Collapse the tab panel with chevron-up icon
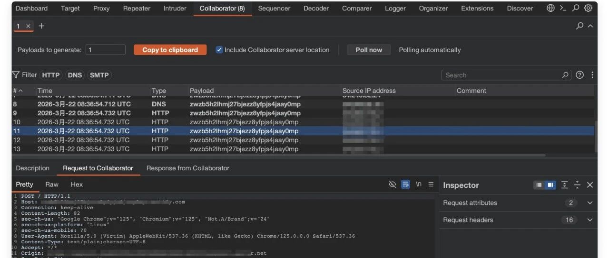 (x=590, y=26)
